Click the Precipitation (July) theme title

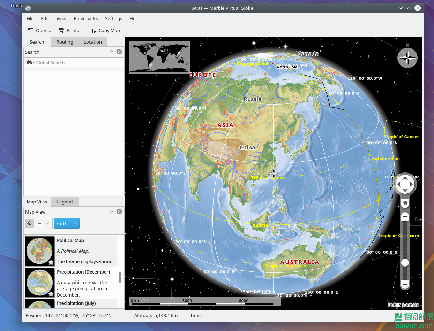(76, 303)
